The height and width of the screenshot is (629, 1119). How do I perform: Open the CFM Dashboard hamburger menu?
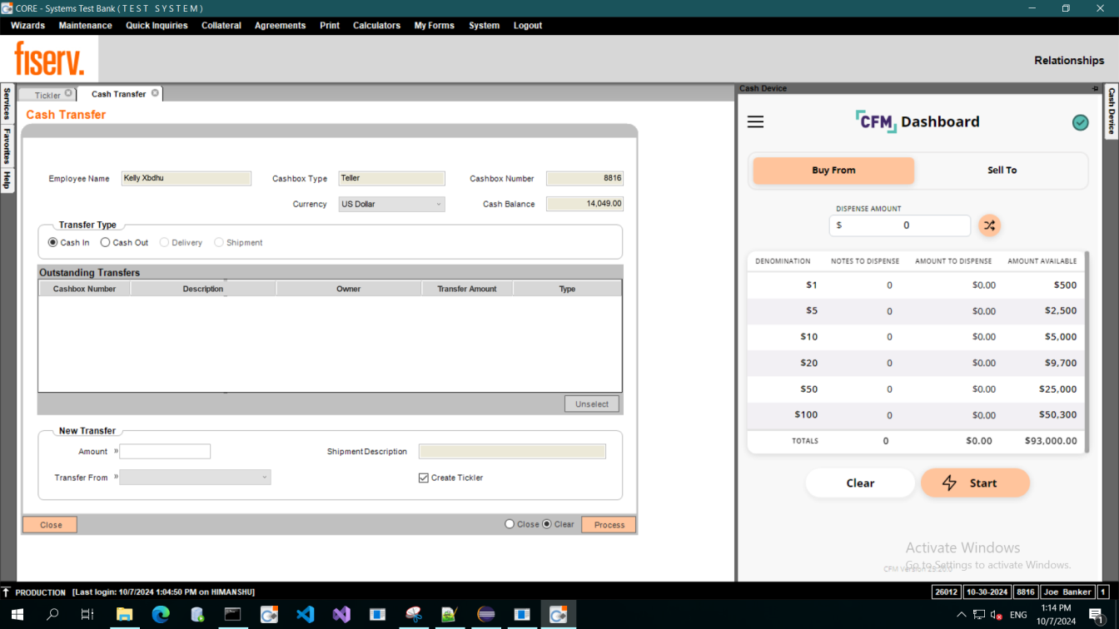[x=755, y=122]
